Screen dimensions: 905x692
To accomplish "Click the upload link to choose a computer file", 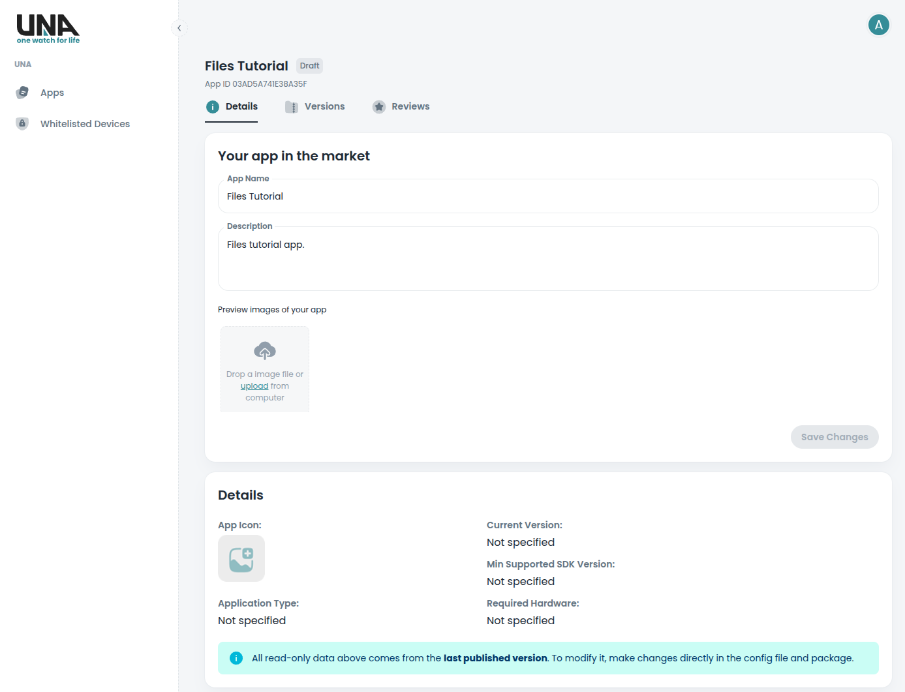I will tap(254, 385).
